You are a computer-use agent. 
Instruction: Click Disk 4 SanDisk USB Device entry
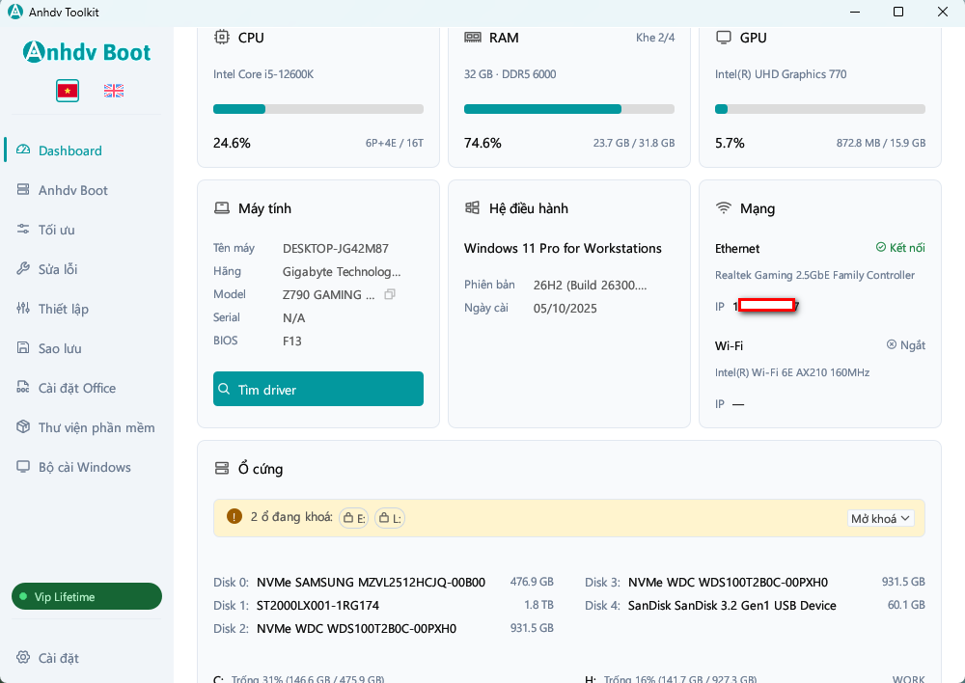pyautogui.click(x=755, y=606)
